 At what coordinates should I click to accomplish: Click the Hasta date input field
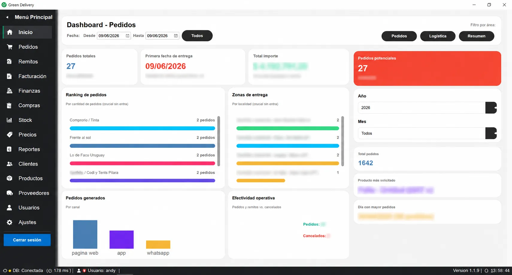click(162, 36)
